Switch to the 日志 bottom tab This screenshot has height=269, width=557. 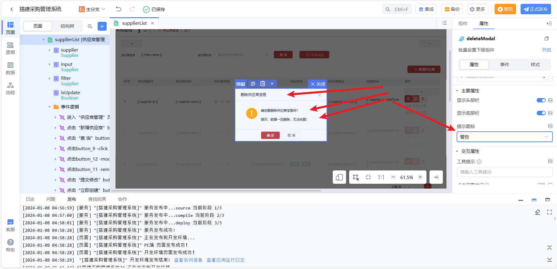point(30,199)
